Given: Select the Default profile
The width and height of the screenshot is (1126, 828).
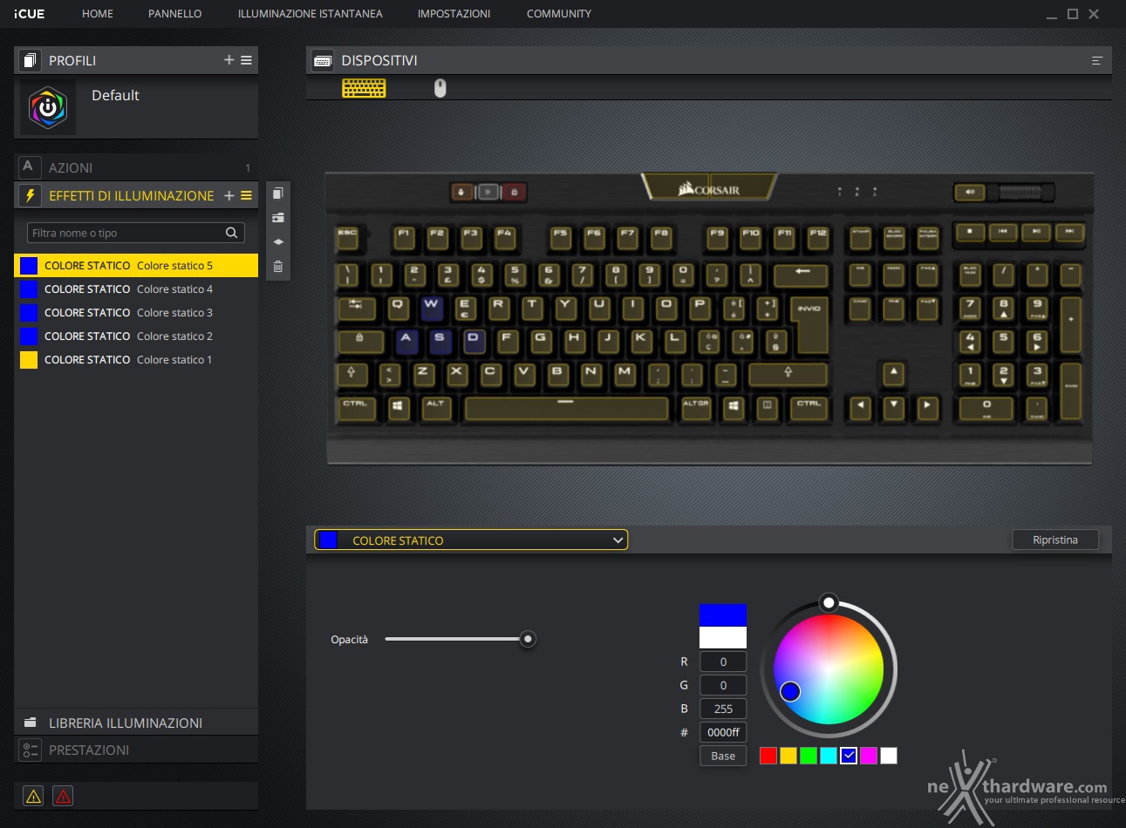Looking at the screenshot, I should pyautogui.click(x=136, y=107).
